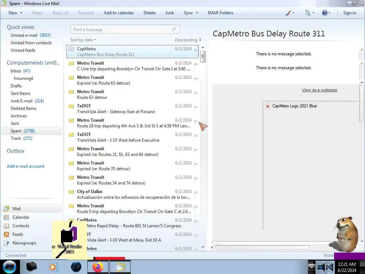
Task: Select the Expired Route 63 detour message
Action: pos(133,80)
